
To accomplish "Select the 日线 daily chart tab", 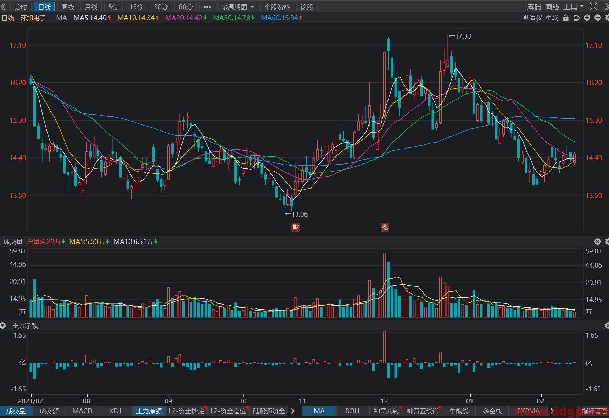I will [44, 7].
